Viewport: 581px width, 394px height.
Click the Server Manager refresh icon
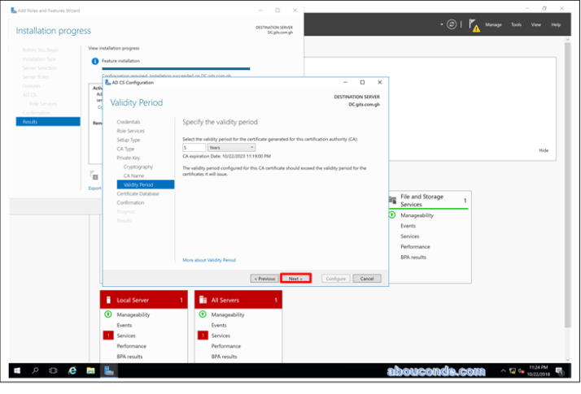(452, 24)
